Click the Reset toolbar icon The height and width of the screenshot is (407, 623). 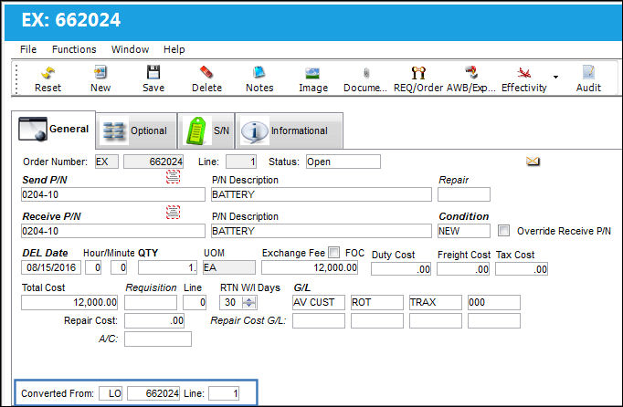click(48, 73)
